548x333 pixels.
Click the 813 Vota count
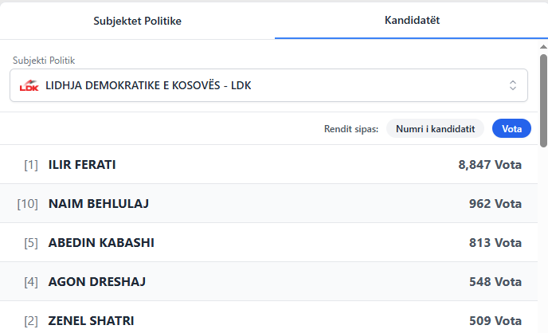point(495,242)
